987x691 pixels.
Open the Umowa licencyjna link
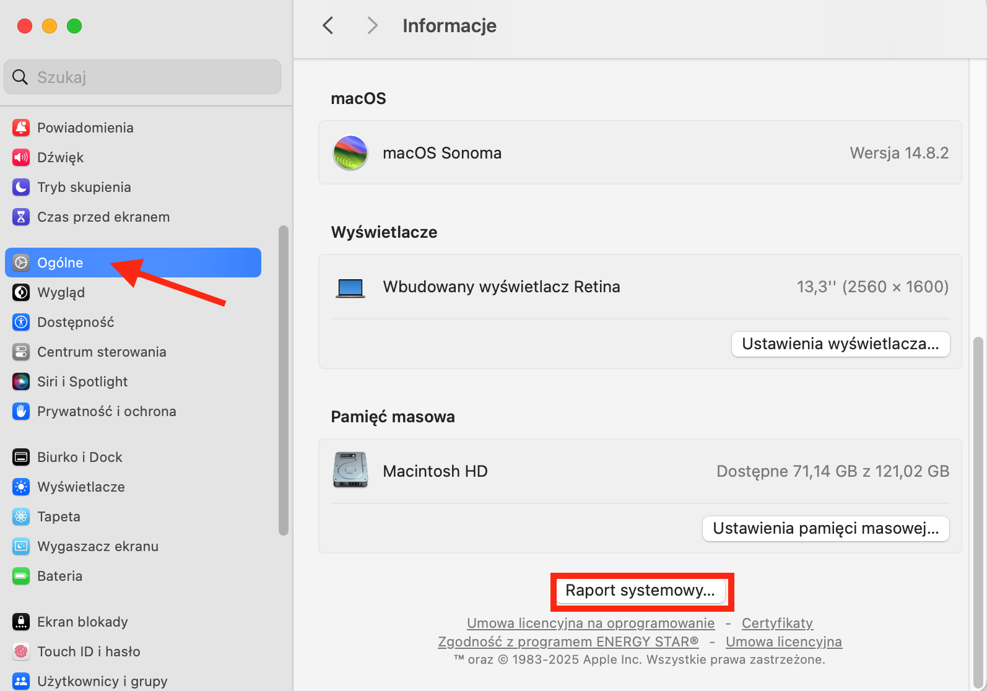click(x=784, y=641)
